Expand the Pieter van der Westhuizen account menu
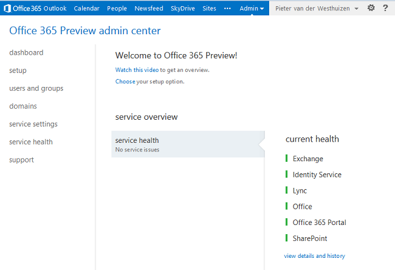This screenshot has width=395, height=270. pyautogui.click(x=317, y=9)
